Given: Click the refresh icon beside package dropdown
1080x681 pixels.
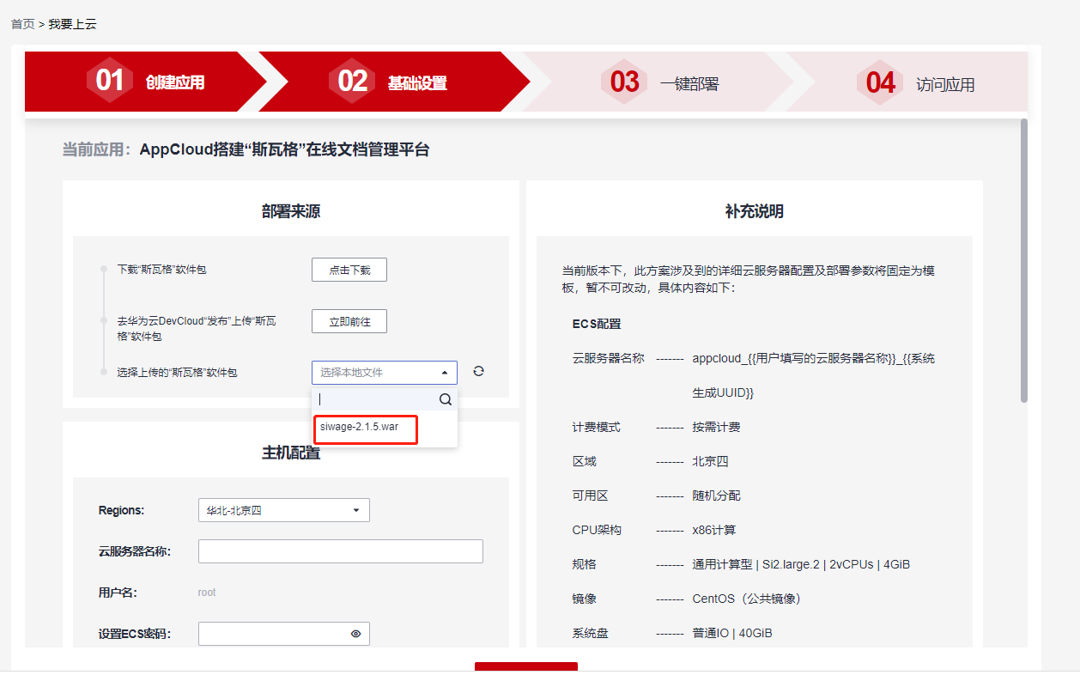Looking at the screenshot, I should point(479,371).
